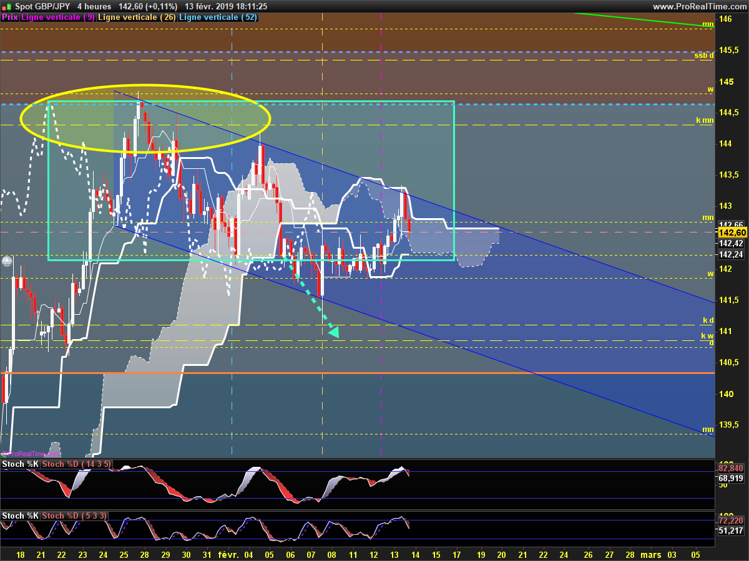This screenshot has width=749, height=561.
Task: Click Stoch %K label beside (5 3 3)
Action: 21,516
